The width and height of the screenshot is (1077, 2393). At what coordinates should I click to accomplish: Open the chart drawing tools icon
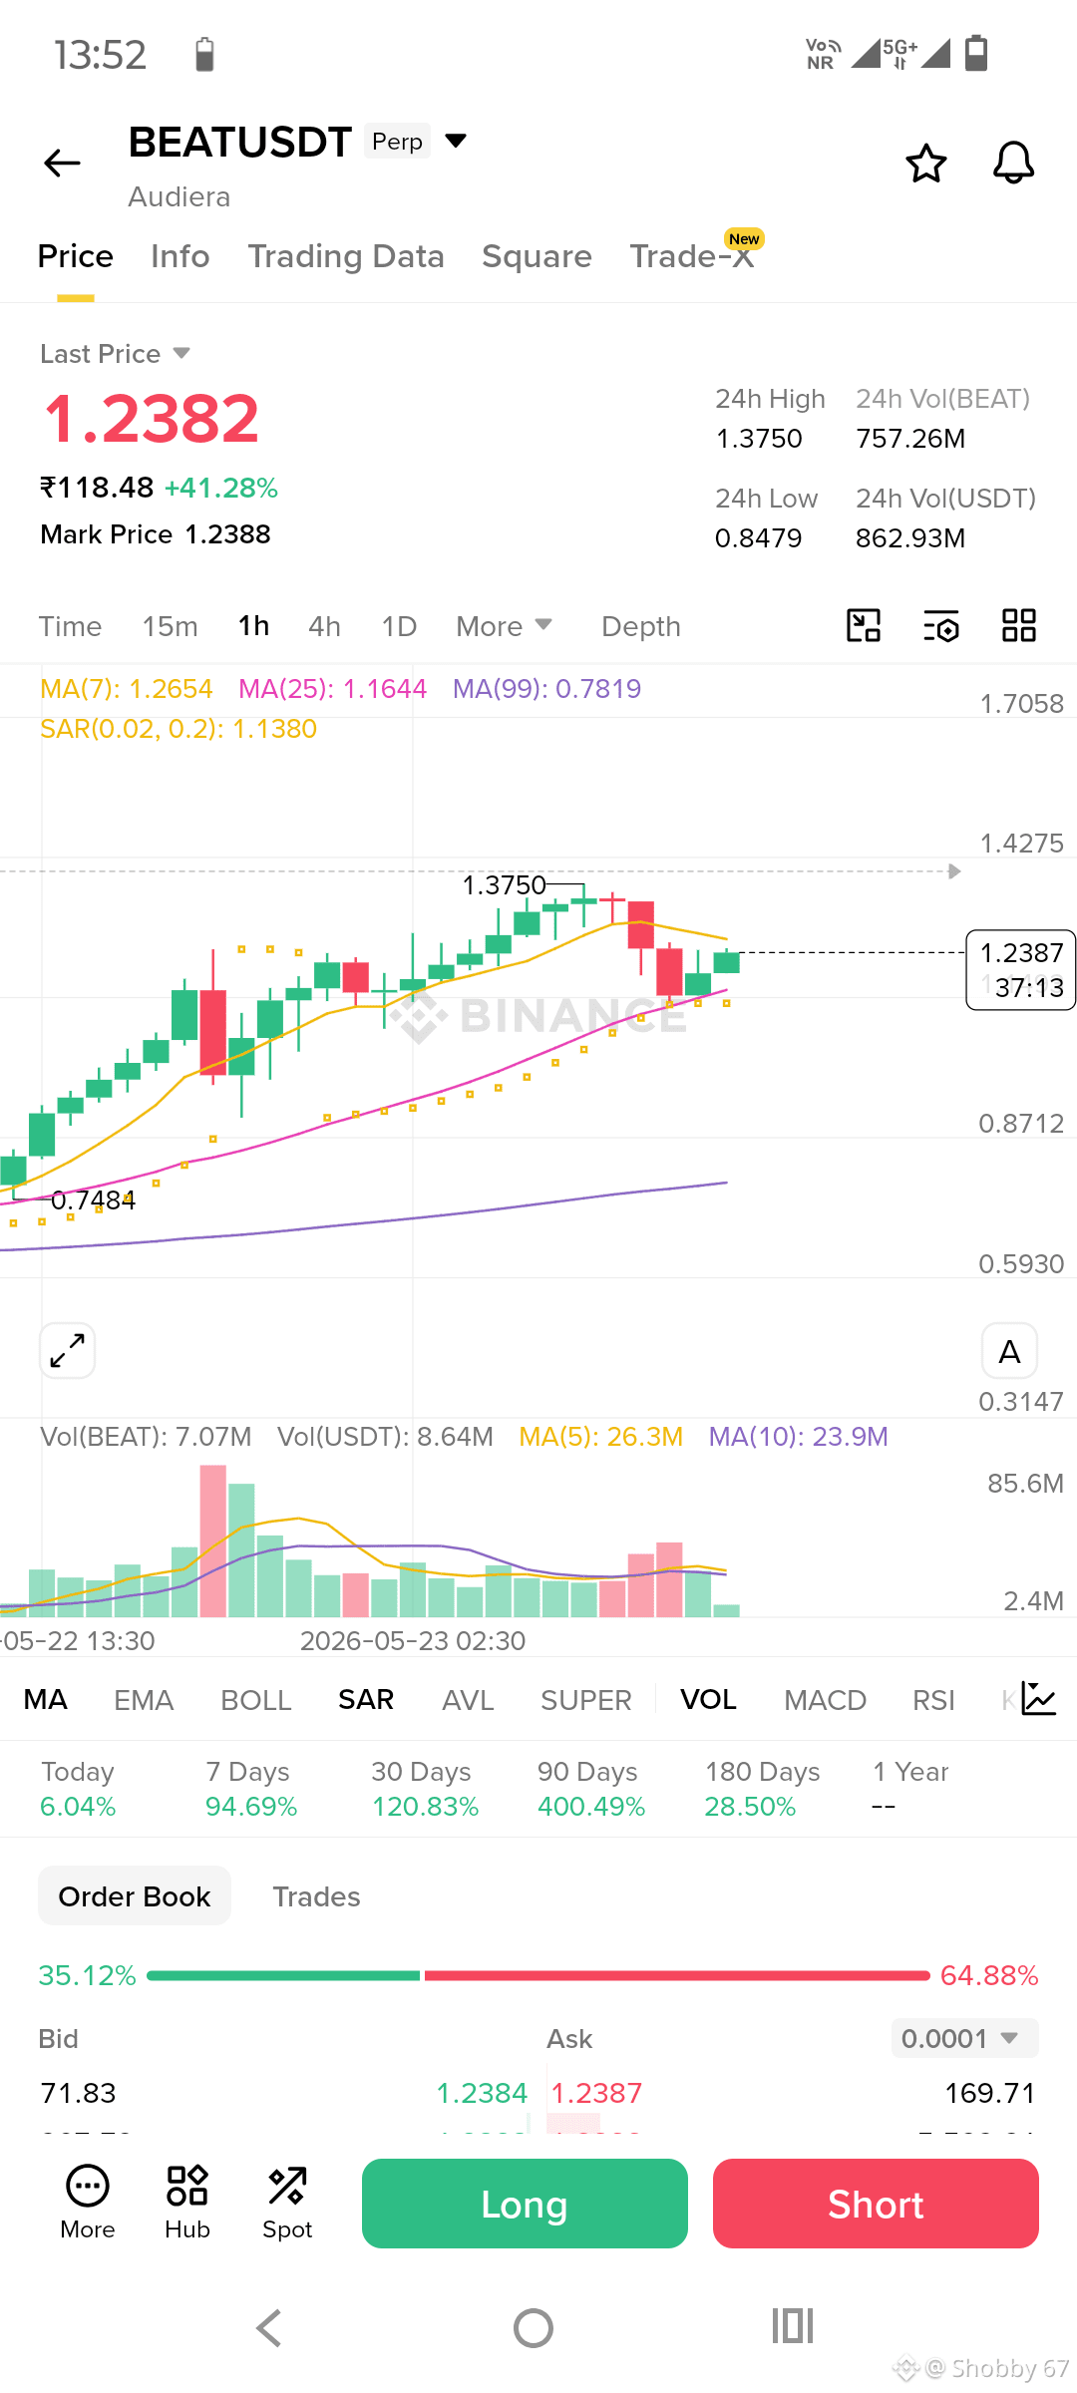(x=864, y=625)
